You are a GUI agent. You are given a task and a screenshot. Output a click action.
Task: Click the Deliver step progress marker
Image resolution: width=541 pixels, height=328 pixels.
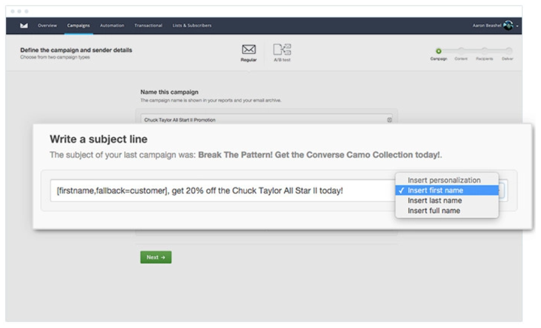point(508,51)
